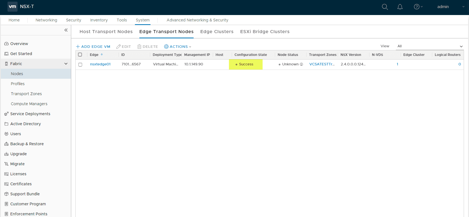Screen dimensions: 469x217
Task: Collapse the sidebar with double chevron icon
Action: click(x=66, y=30)
